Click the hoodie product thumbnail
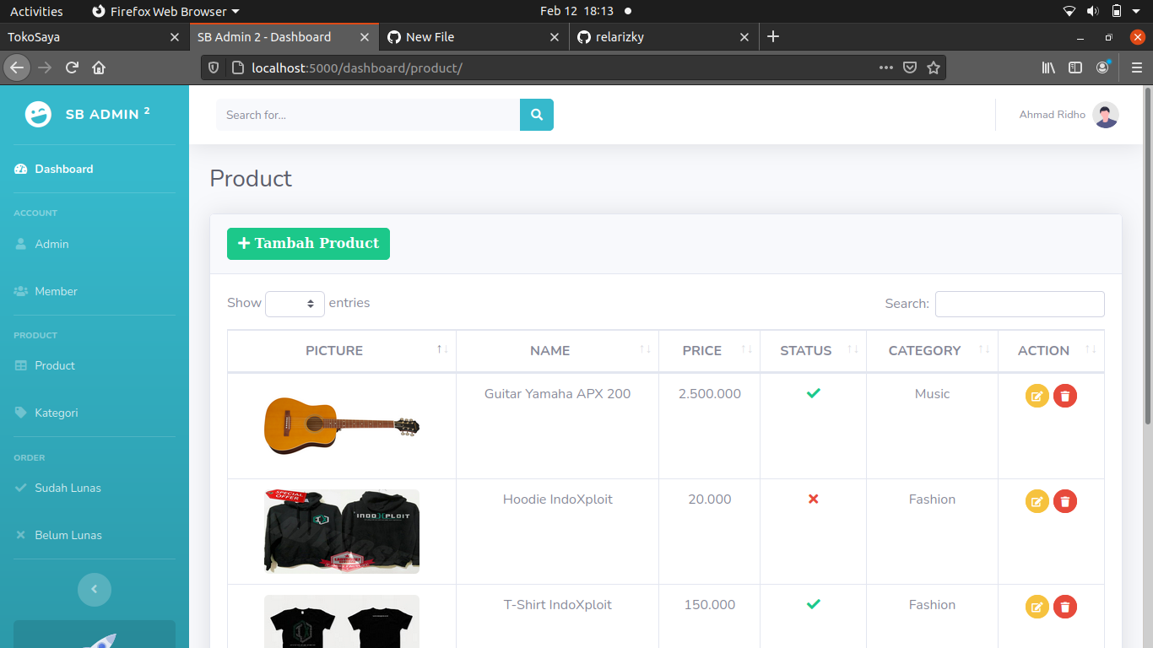The image size is (1153, 648). pyautogui.click(x=342, y=532)
